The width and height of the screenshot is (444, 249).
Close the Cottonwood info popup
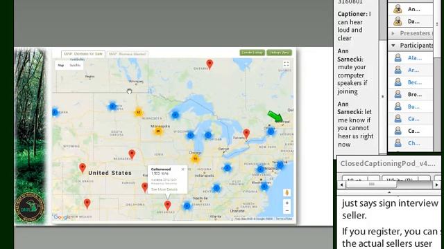tap(182, 169)
